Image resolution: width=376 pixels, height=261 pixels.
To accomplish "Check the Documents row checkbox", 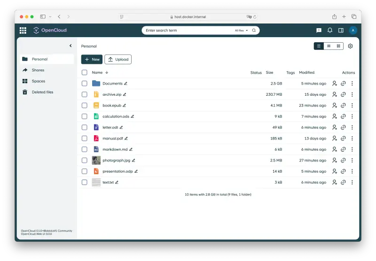I will 85,84.
